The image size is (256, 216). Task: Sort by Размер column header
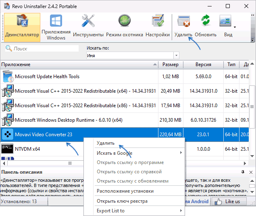[x=171, y=64]
